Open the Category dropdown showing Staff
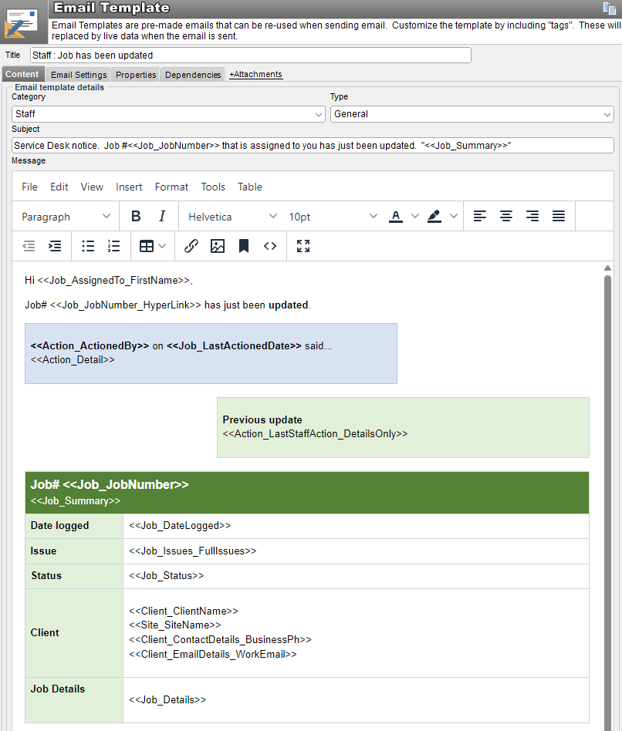The image size is (622, 731). click(x=168, y=114)
